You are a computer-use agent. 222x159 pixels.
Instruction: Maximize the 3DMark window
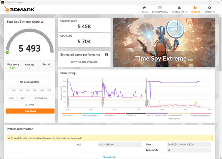(x=211, y=2)
